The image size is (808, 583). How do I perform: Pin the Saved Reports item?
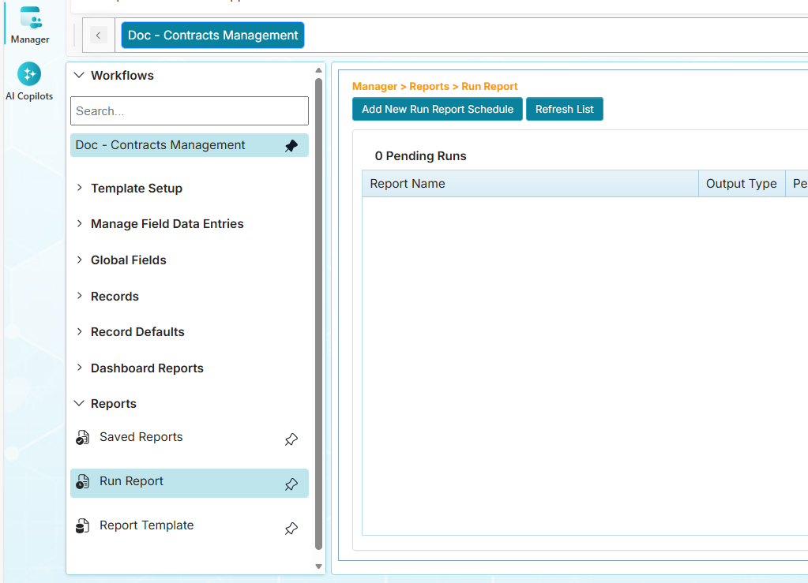pyautogui.click(x=291, y=439)
